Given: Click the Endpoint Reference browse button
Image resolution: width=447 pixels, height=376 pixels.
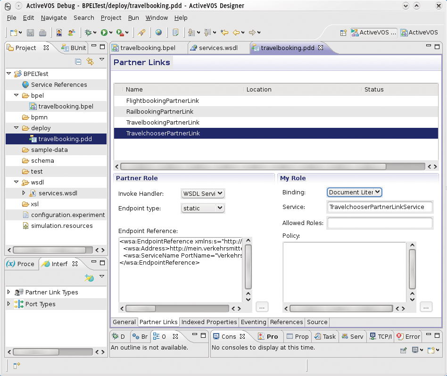Looking at the screenshot, I should [x=262, y=307].
